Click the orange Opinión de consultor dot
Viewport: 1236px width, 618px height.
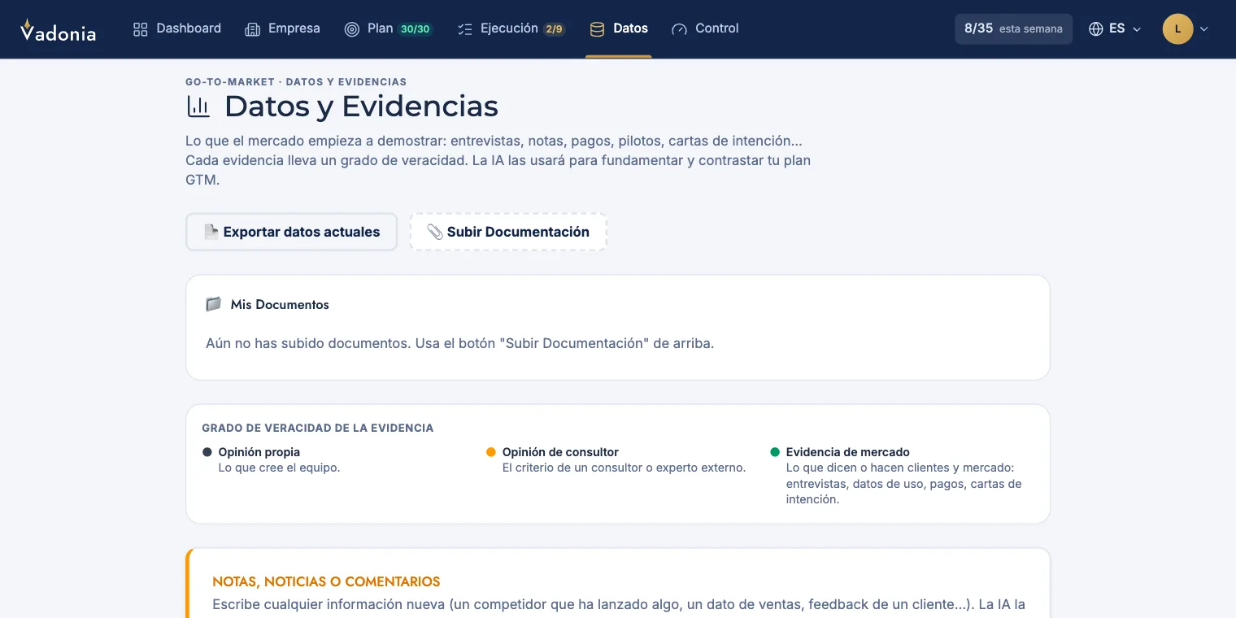[x=491, y=452]
